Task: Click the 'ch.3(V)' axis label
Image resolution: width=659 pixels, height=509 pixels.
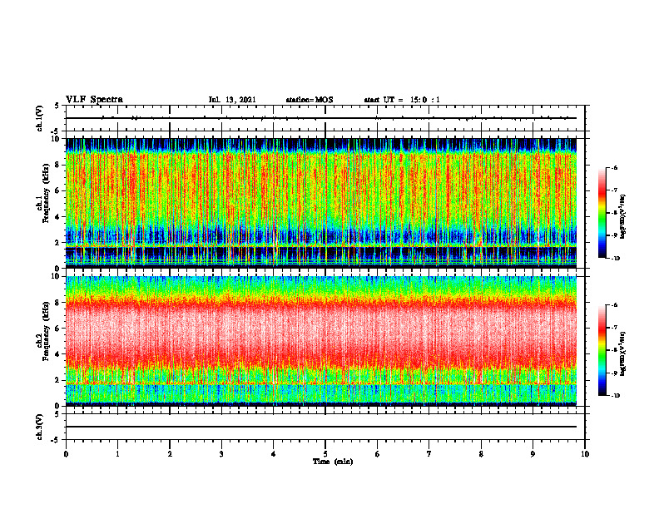Action: [x=39, y=427]
